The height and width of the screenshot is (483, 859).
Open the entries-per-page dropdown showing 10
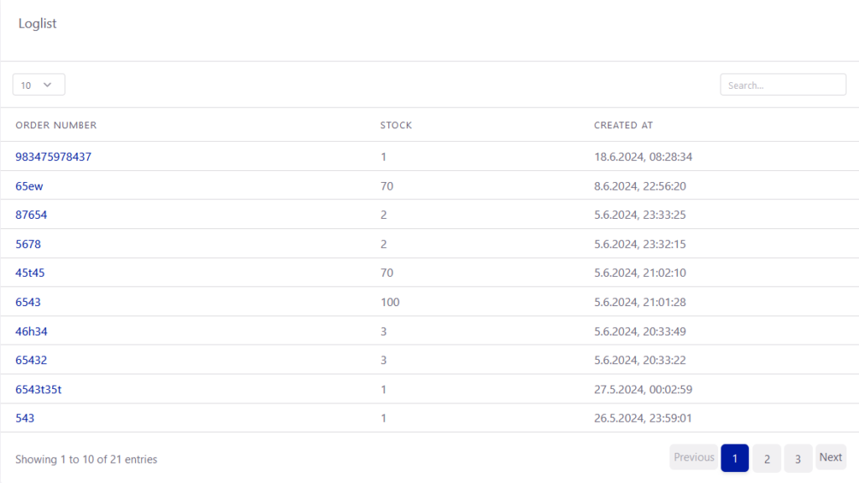pyautogui.click(x=39, y=85)
